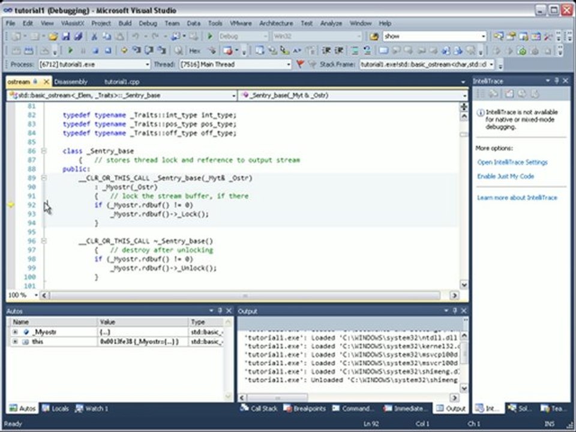
Task: Open QuickWatch with the magnifier glasses icon
Action: click(x=178, y=50)
